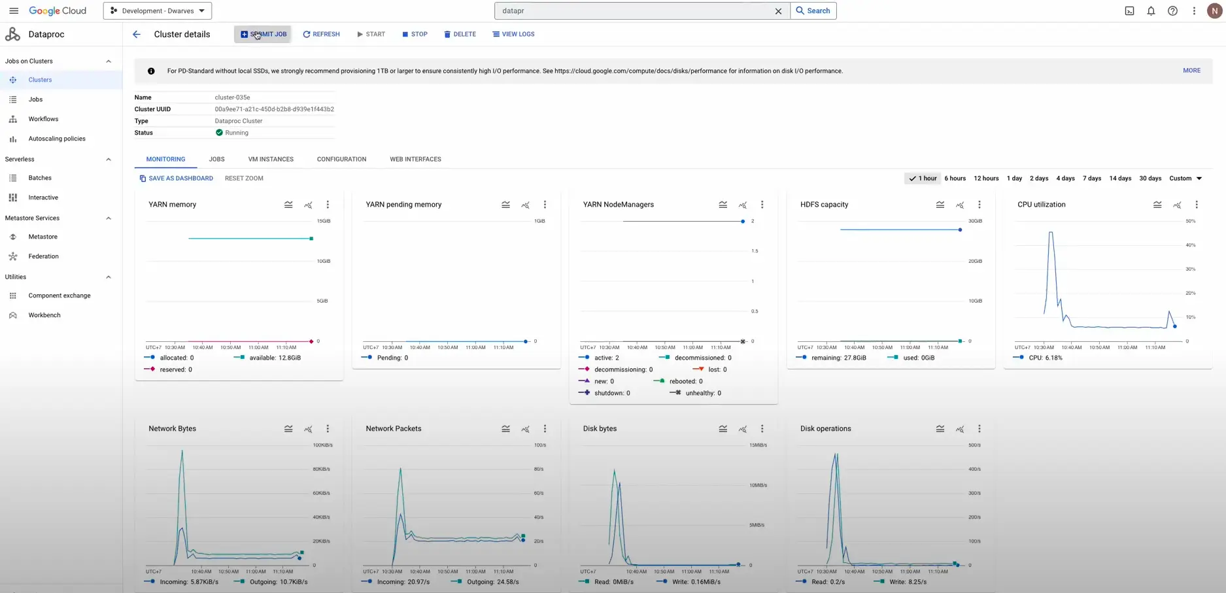1226x593 pixels.
Task: Toggle legend on YARN memory chart
Action: pos(288,205)
